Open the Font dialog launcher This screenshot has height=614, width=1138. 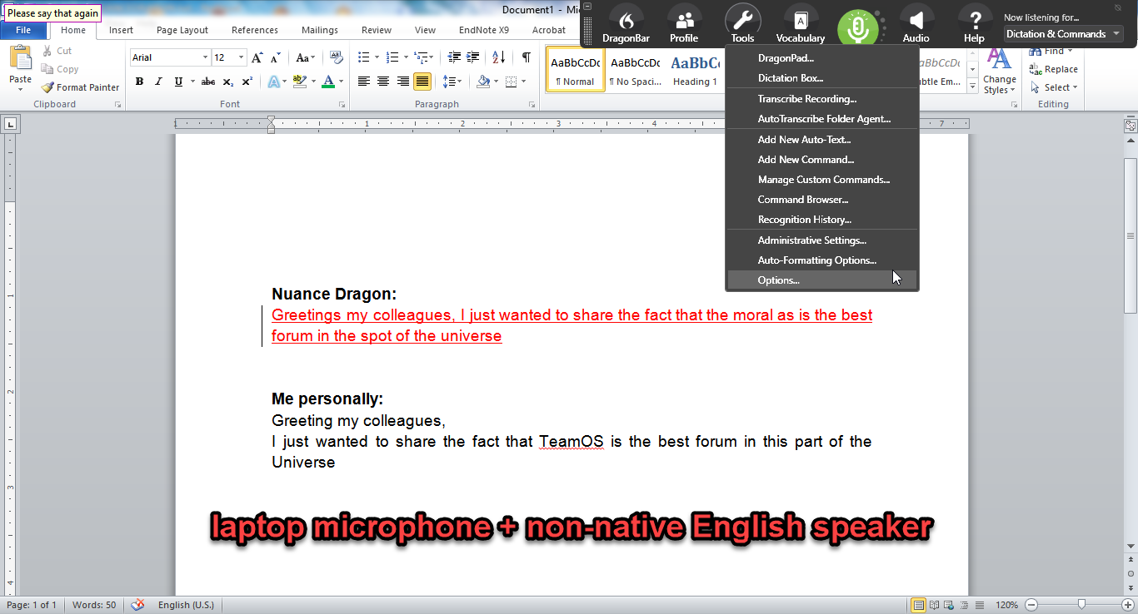click(x=342, y=105)
